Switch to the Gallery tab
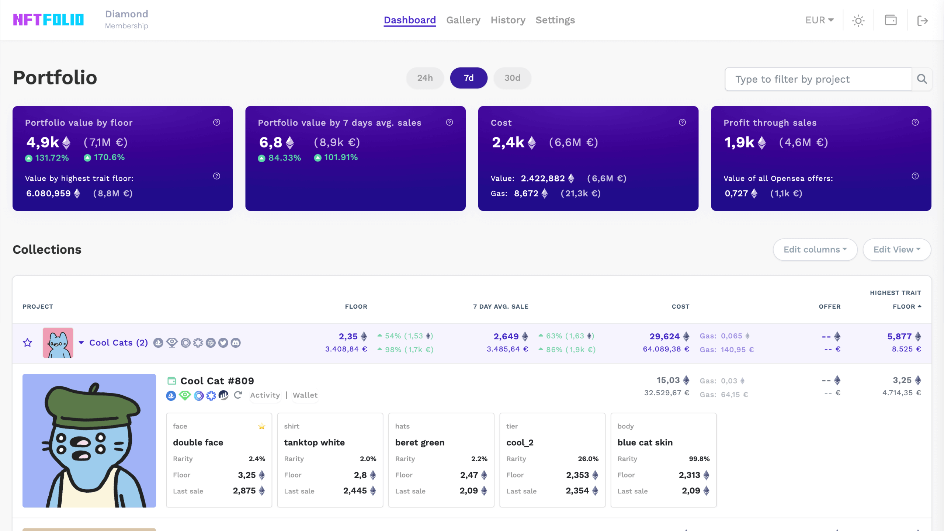944x531 pixels. click(x=463, y=20)
